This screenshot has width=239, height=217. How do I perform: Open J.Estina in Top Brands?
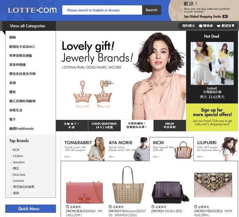coord(18,156)
